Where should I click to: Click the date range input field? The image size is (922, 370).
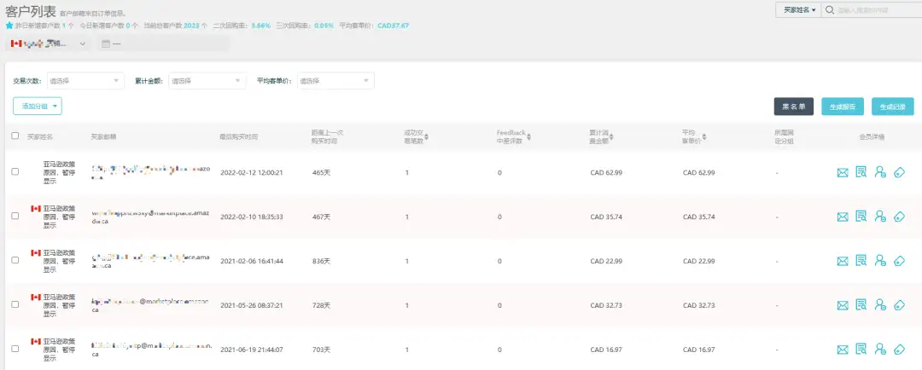(161, 43)
